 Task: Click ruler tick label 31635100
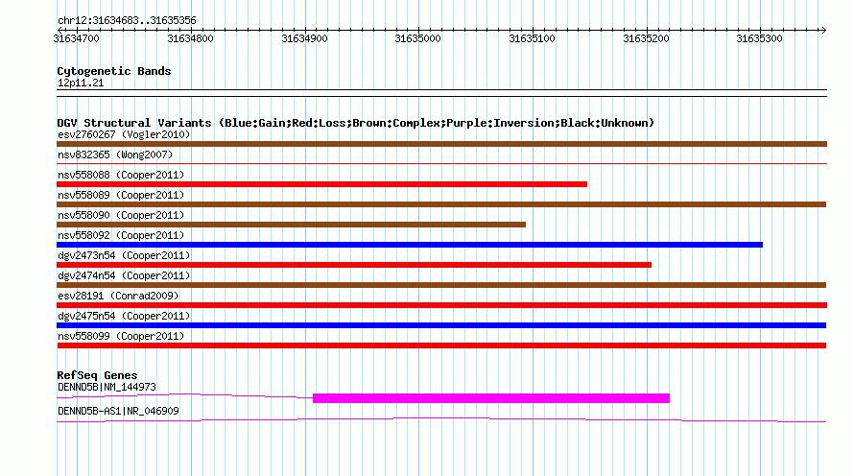click(533, 38)
